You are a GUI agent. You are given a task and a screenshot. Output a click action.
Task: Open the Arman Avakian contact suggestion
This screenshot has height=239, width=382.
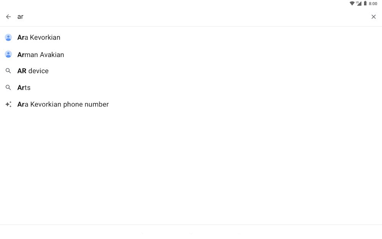point(191,55)
